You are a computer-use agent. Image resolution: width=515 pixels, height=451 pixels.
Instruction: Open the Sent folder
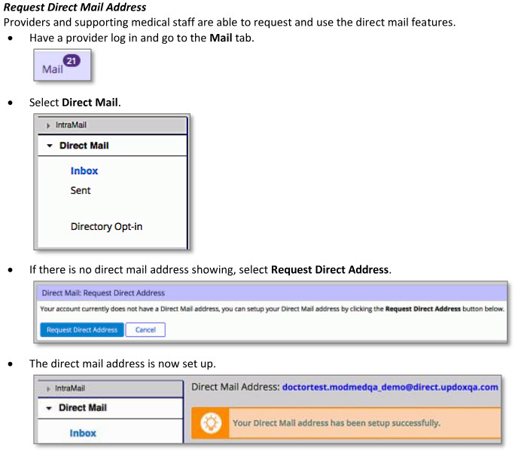pos(81,191)
